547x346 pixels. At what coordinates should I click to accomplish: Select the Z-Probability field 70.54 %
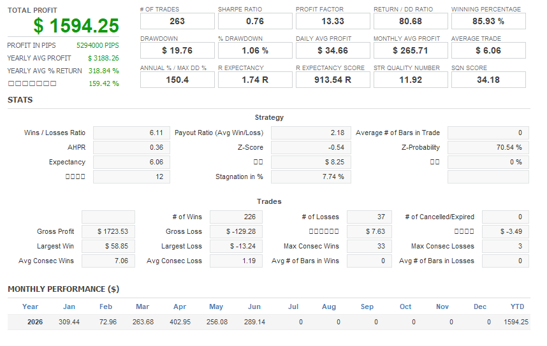coord(488,148)
